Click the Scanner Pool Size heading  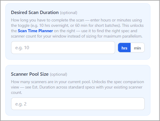[x=30, y=74]
